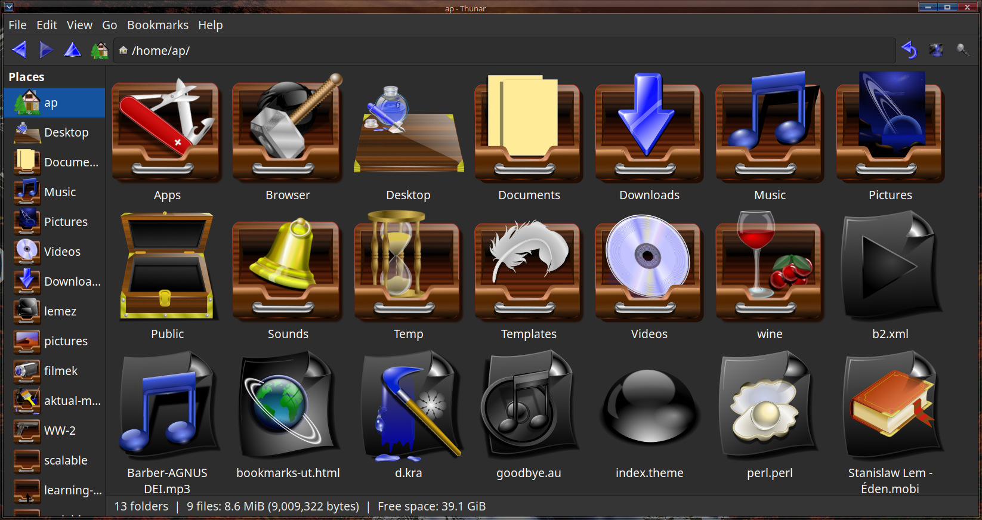Reload the current folder view
The image size is (982, 520).
[909, 50]
